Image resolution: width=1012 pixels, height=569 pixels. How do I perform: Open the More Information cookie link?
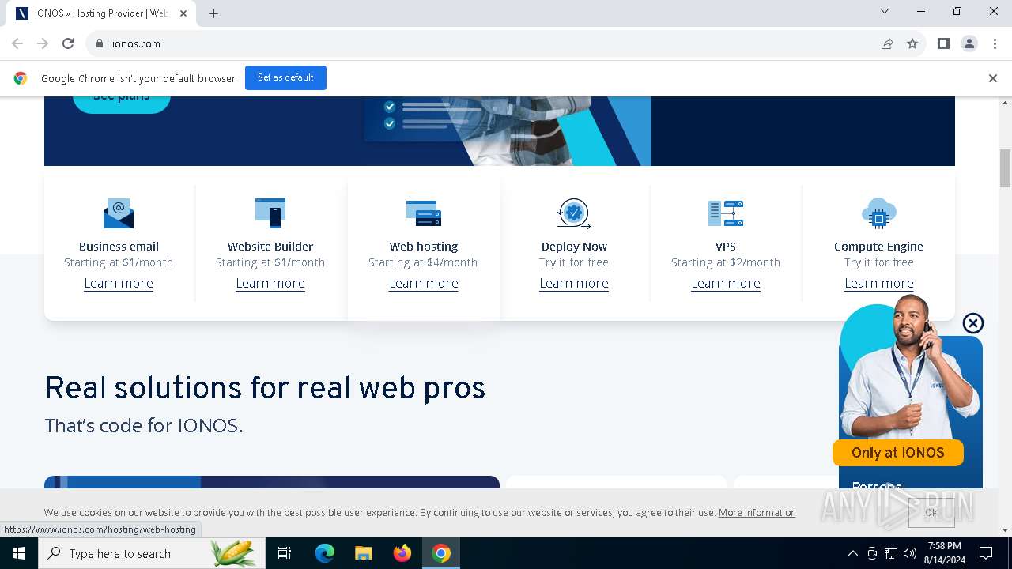coord(757,513)
